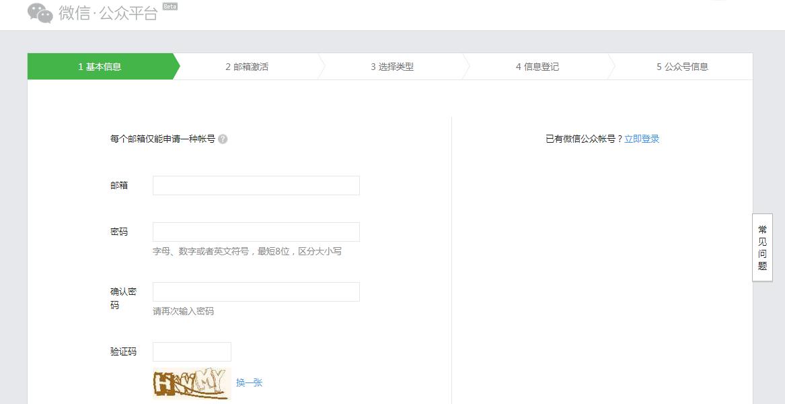Click the 密码 password input field

(256, 232)
